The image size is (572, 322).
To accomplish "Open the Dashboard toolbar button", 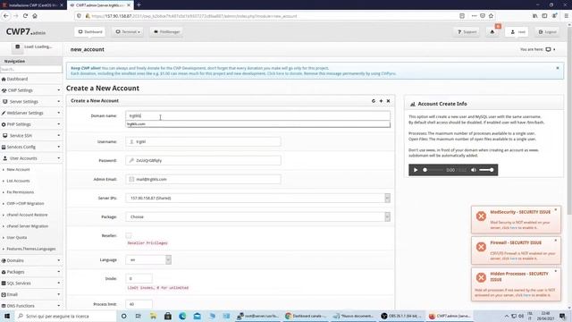I will (90, 32).
